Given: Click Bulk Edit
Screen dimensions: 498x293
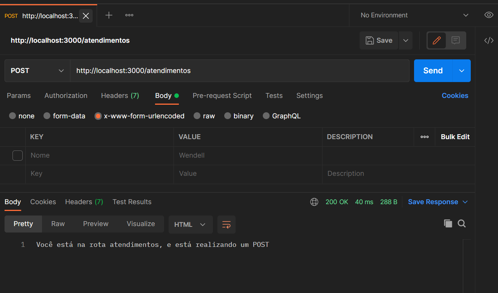Looking at the screenshot, I should tap(455, 137).
